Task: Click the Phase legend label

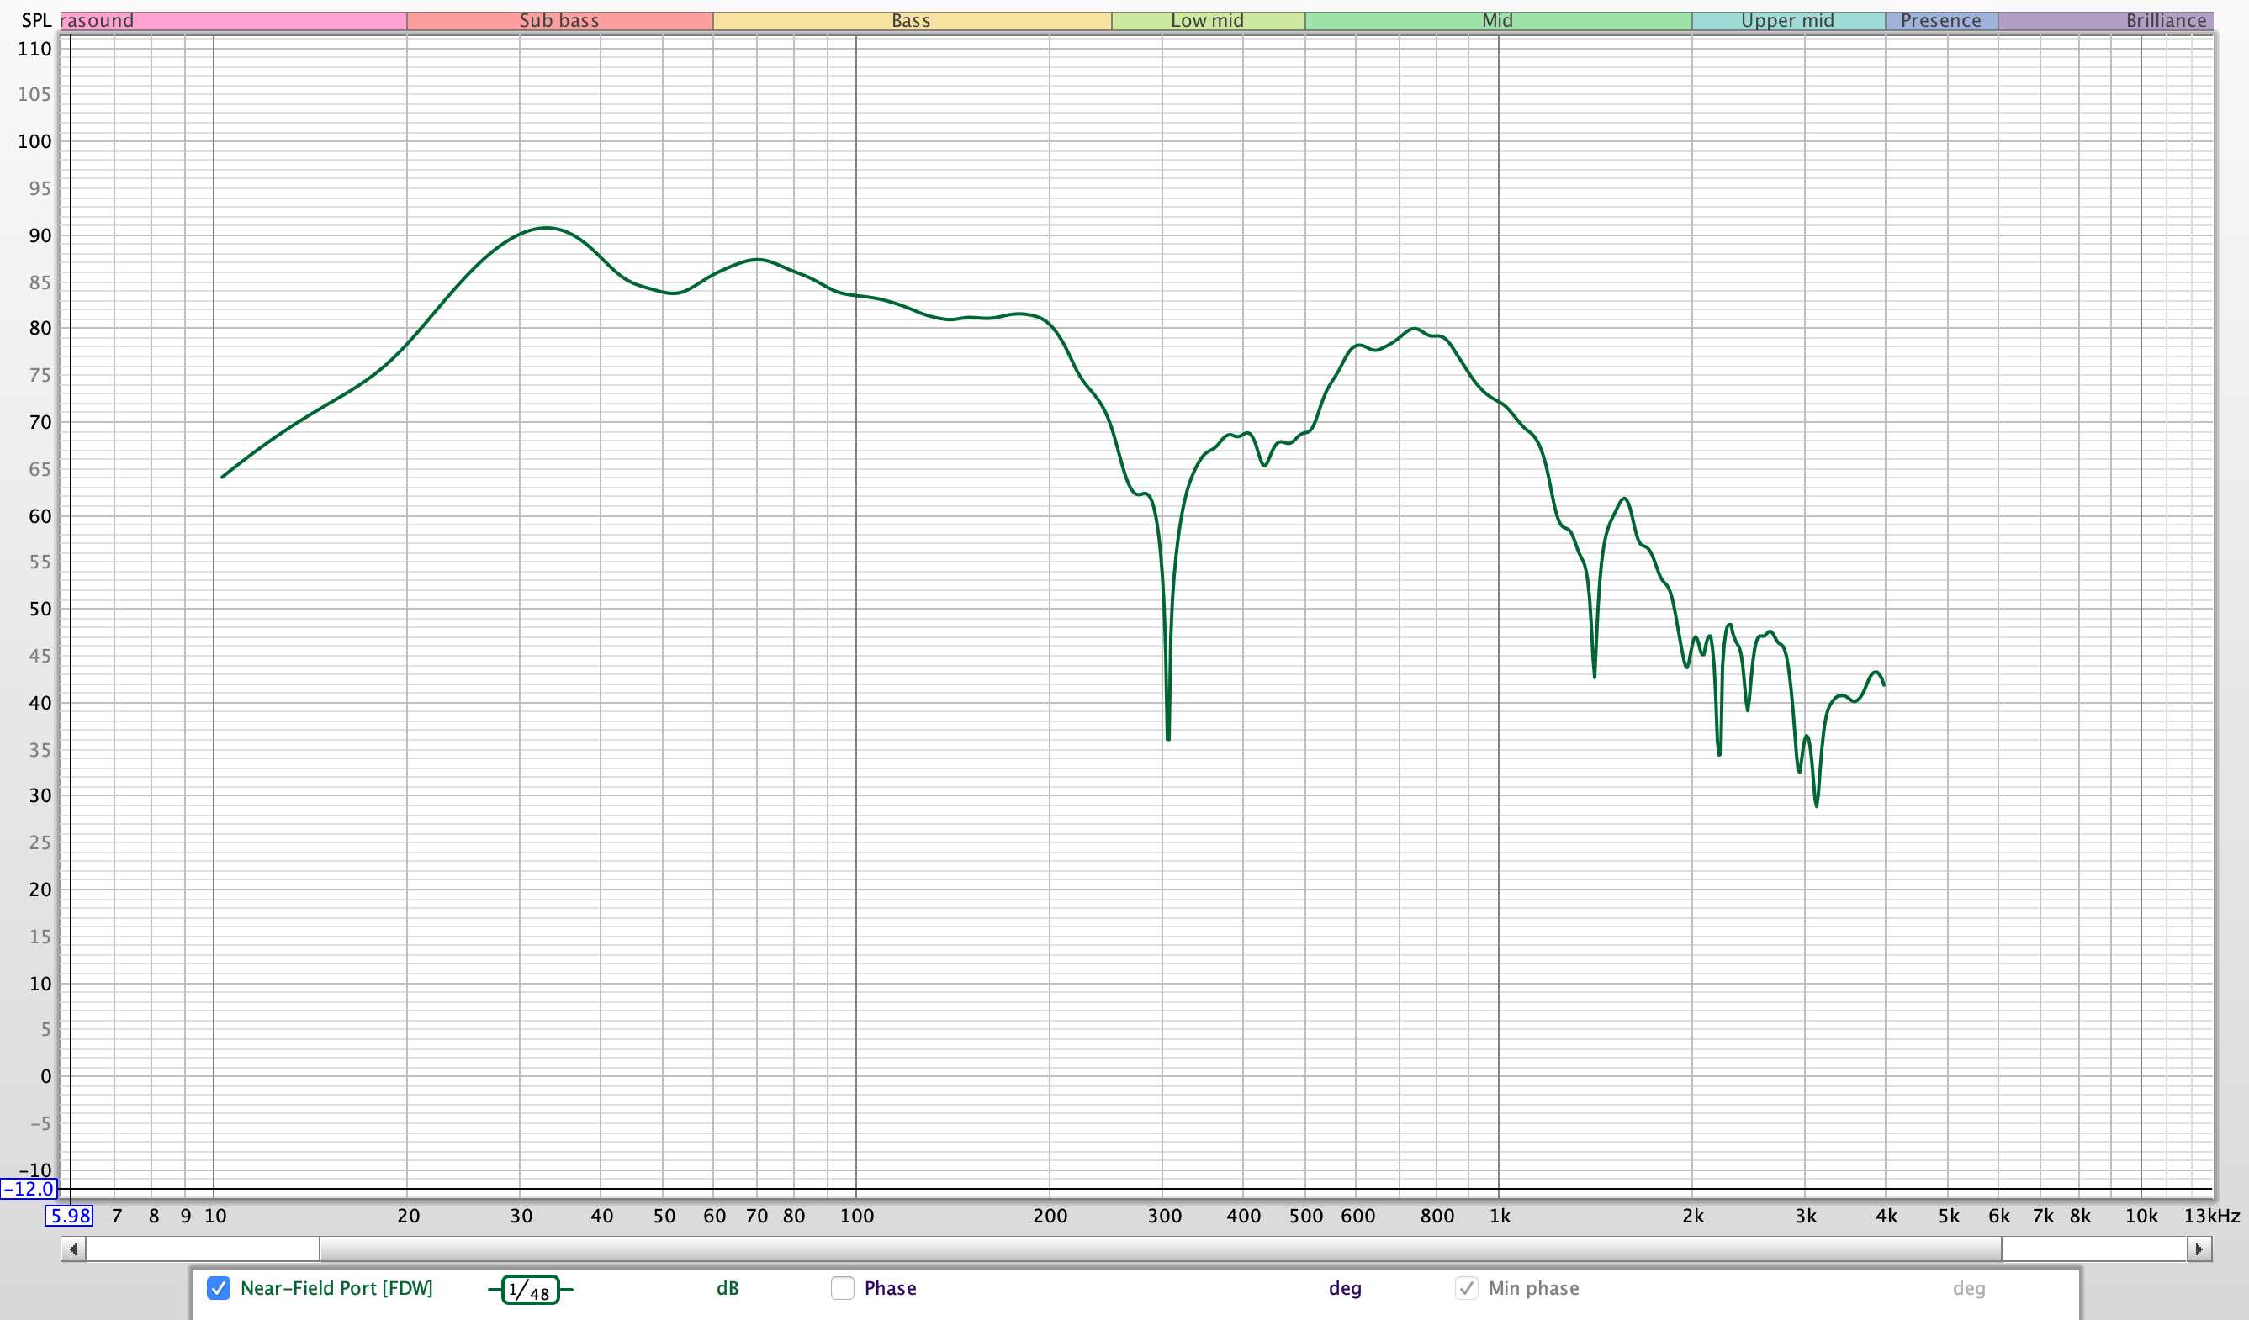Action: tap(890, 1288)
